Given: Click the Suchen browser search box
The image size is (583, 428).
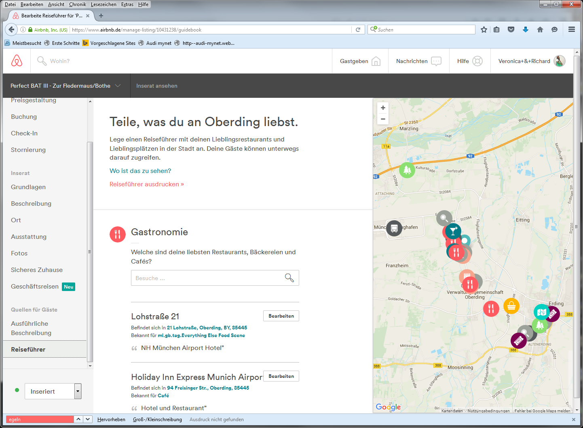Looking at the screenshot, I should click(421, 30).
